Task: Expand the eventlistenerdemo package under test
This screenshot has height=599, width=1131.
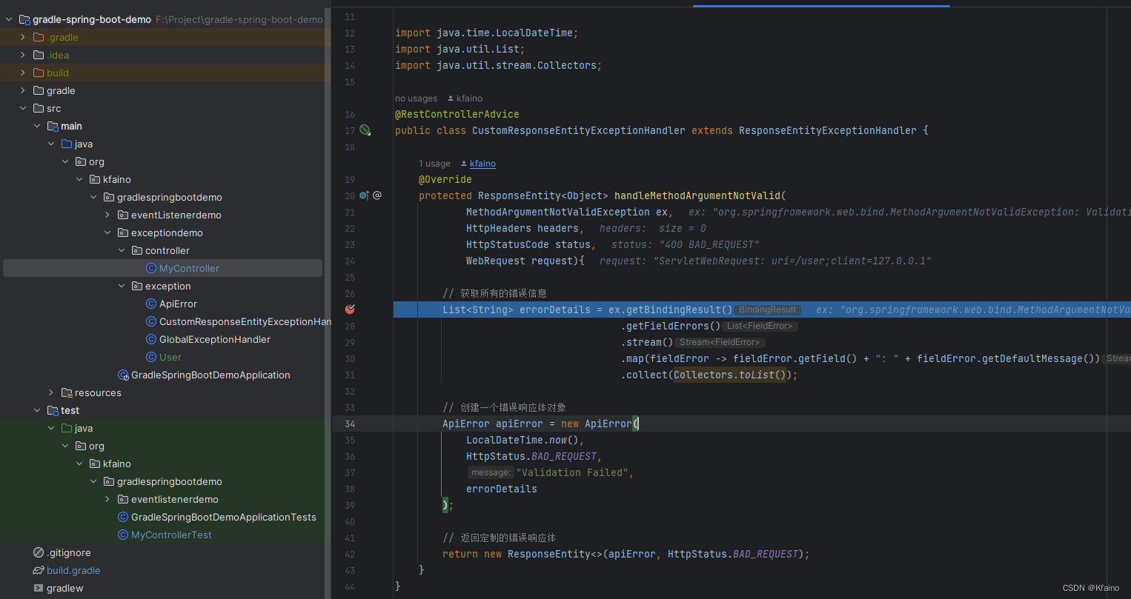Action: coord(107,499)
